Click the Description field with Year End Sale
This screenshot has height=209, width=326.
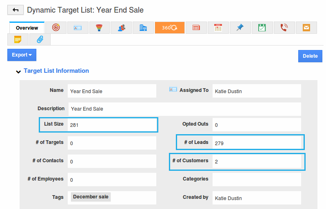click(x=184, y=109)
